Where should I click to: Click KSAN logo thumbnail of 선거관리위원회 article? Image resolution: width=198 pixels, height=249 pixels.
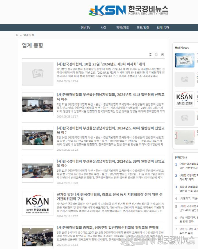pos(38,204)
